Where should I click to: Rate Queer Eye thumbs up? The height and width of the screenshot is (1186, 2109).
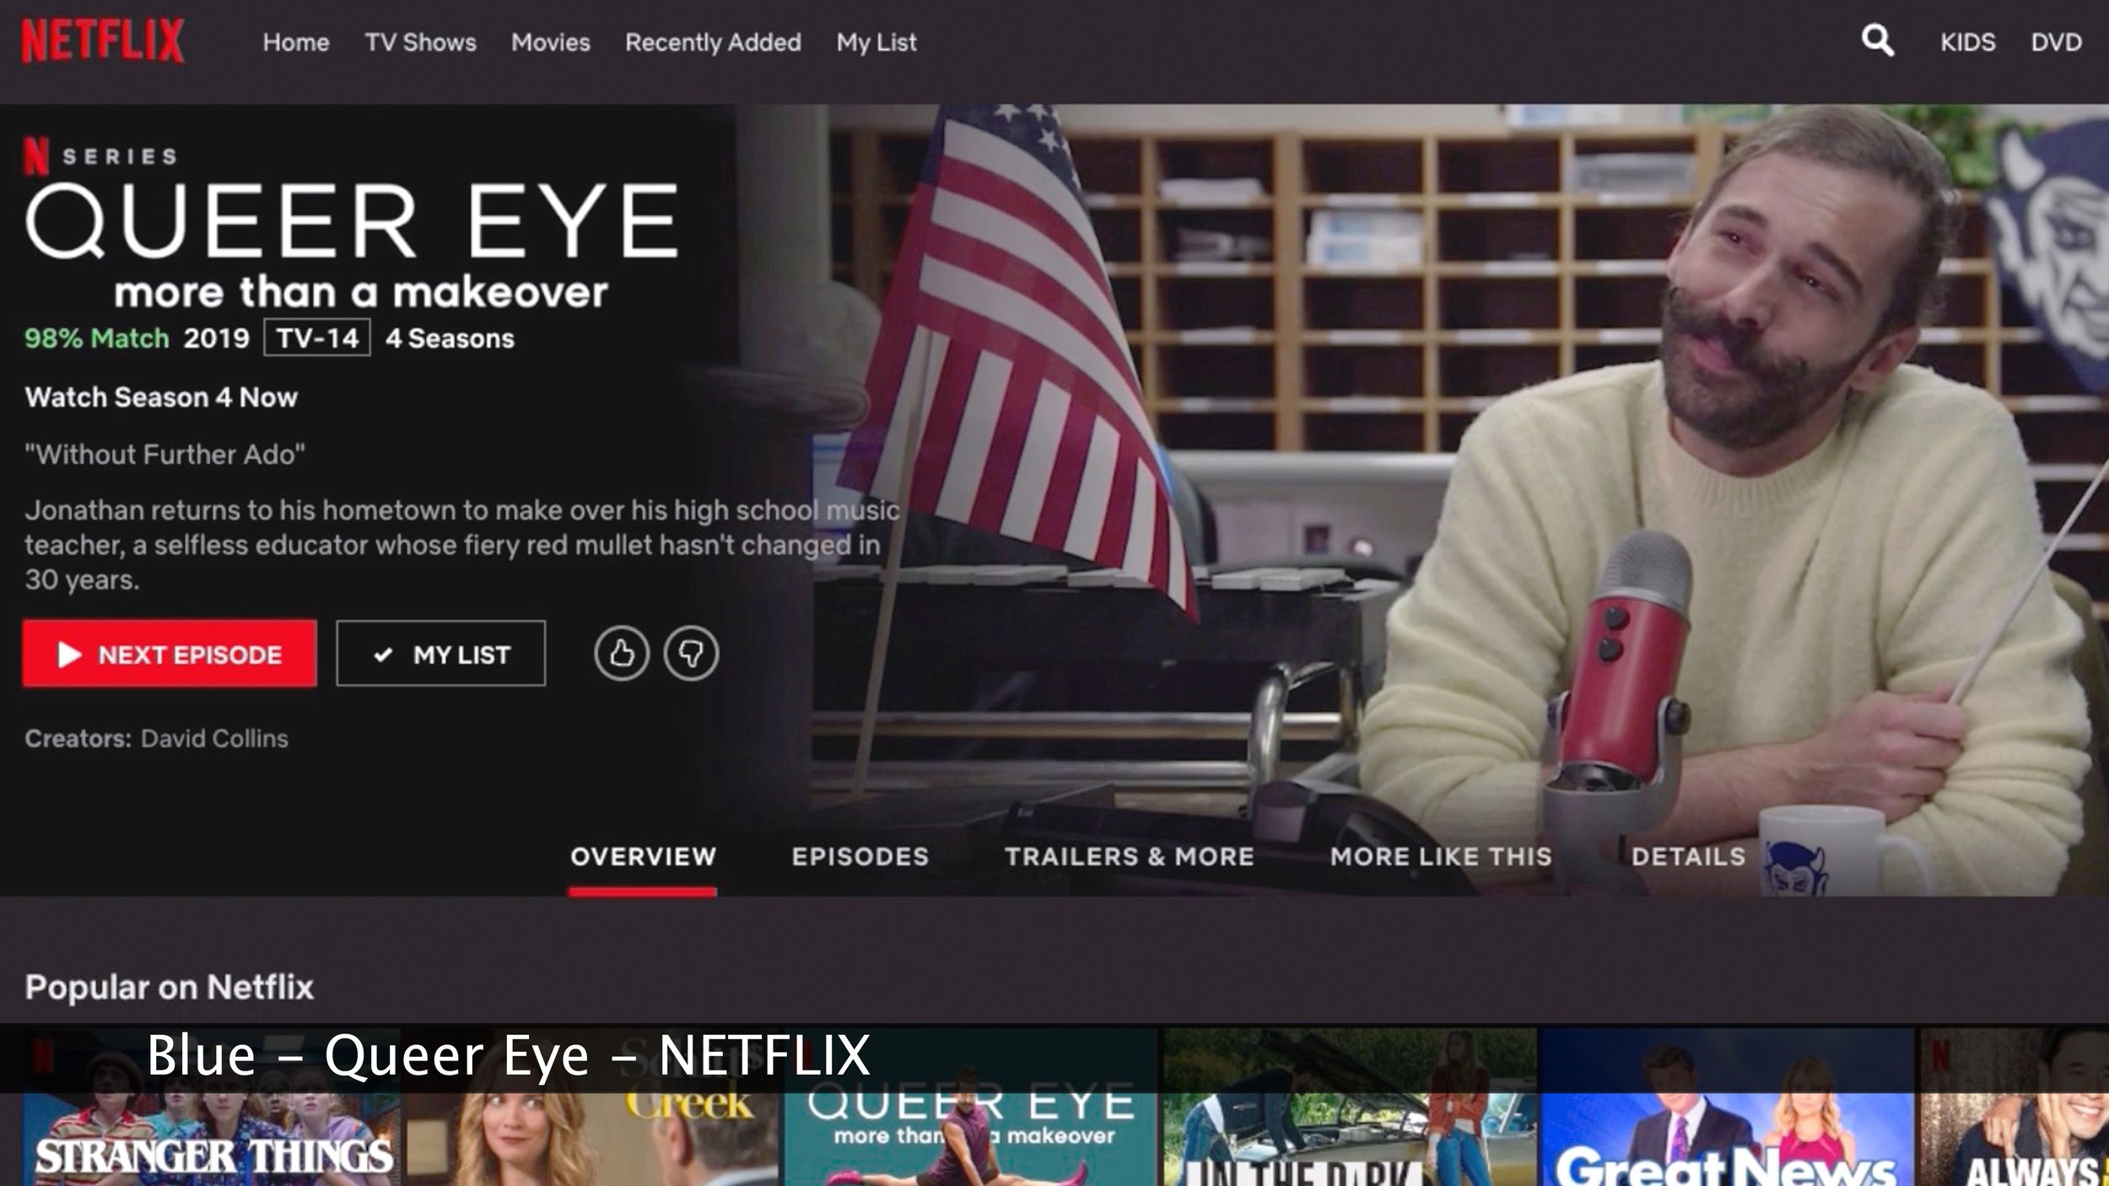pos(622,653)
